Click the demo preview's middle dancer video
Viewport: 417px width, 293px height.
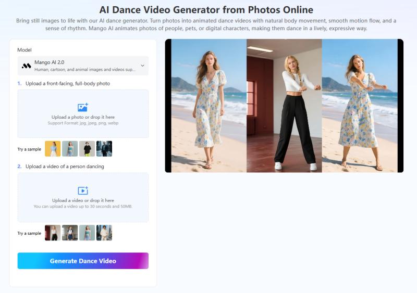284,106
